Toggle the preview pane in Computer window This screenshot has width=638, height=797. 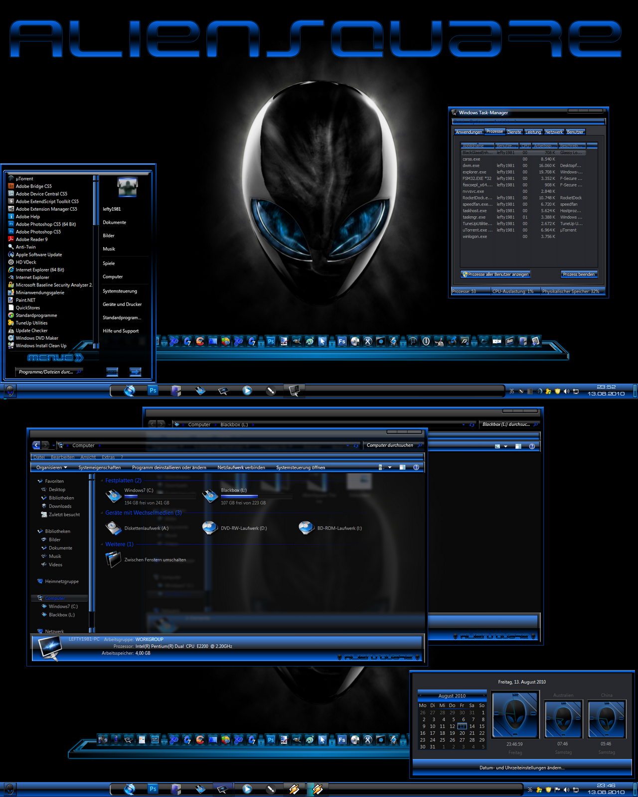(x=402, y=467)
